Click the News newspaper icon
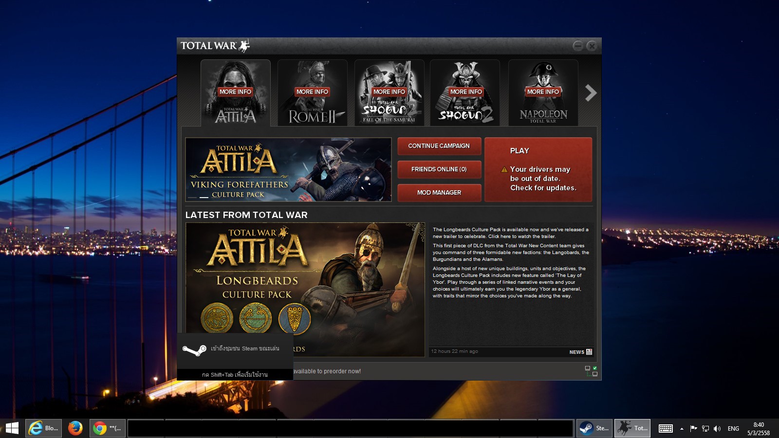The image size is (779, 438). pyautogui.click(x=589, y=352)
